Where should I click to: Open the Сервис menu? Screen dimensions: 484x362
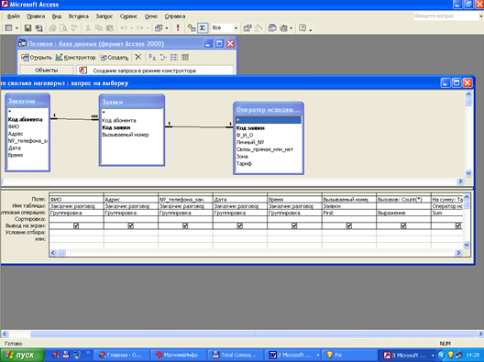click(128, 16)
